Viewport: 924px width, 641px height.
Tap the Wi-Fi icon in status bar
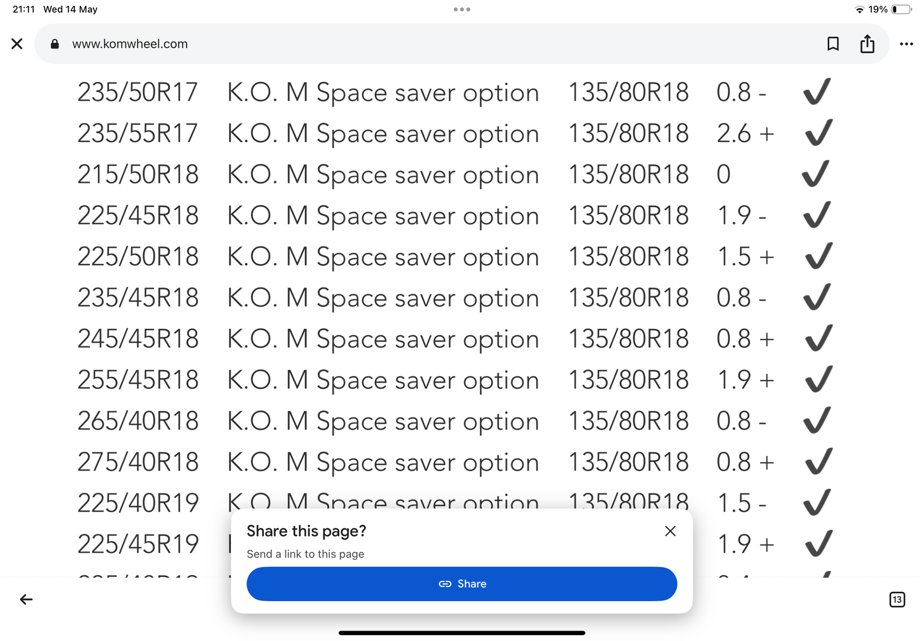(x=859, y=9)
